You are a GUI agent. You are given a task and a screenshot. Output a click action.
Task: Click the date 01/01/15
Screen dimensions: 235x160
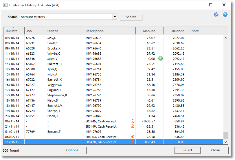pyautogui.click(x=12, y=132)
